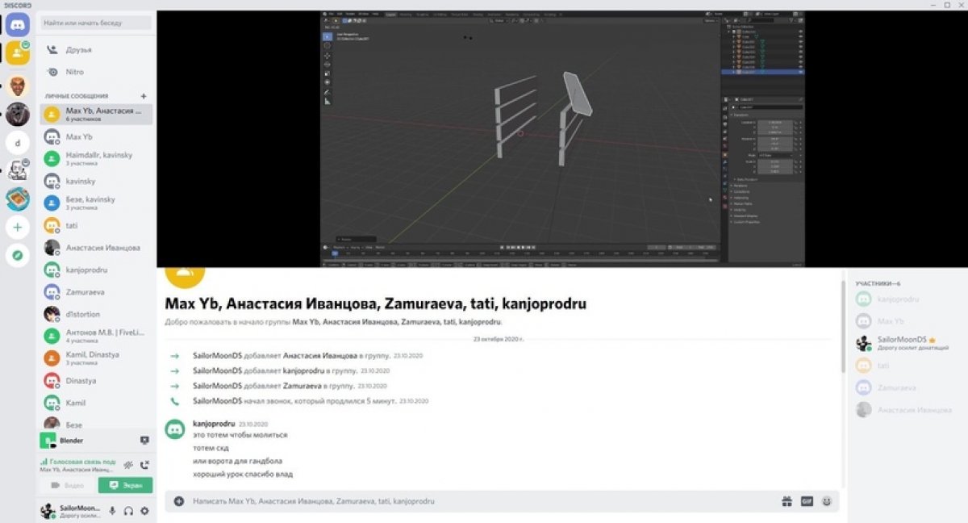The height and width of the screenshot is (523, 968).
Task: Open the GIF picker
Action: tap(807, 501)
